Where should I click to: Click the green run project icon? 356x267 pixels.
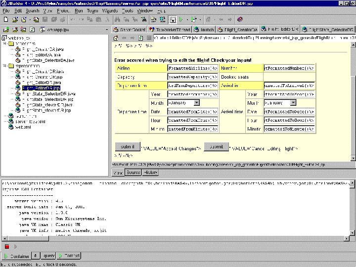coord(181,20)
